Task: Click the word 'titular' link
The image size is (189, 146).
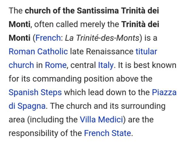Action: coord(146,51)
